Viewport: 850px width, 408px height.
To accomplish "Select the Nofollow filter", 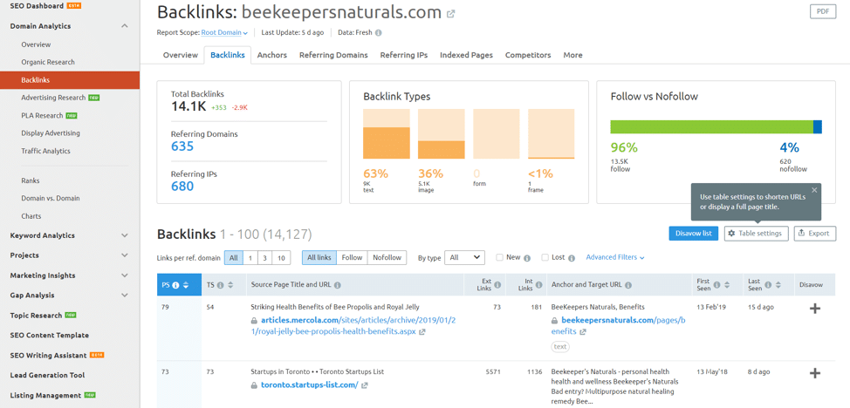I will click(387, 258).
